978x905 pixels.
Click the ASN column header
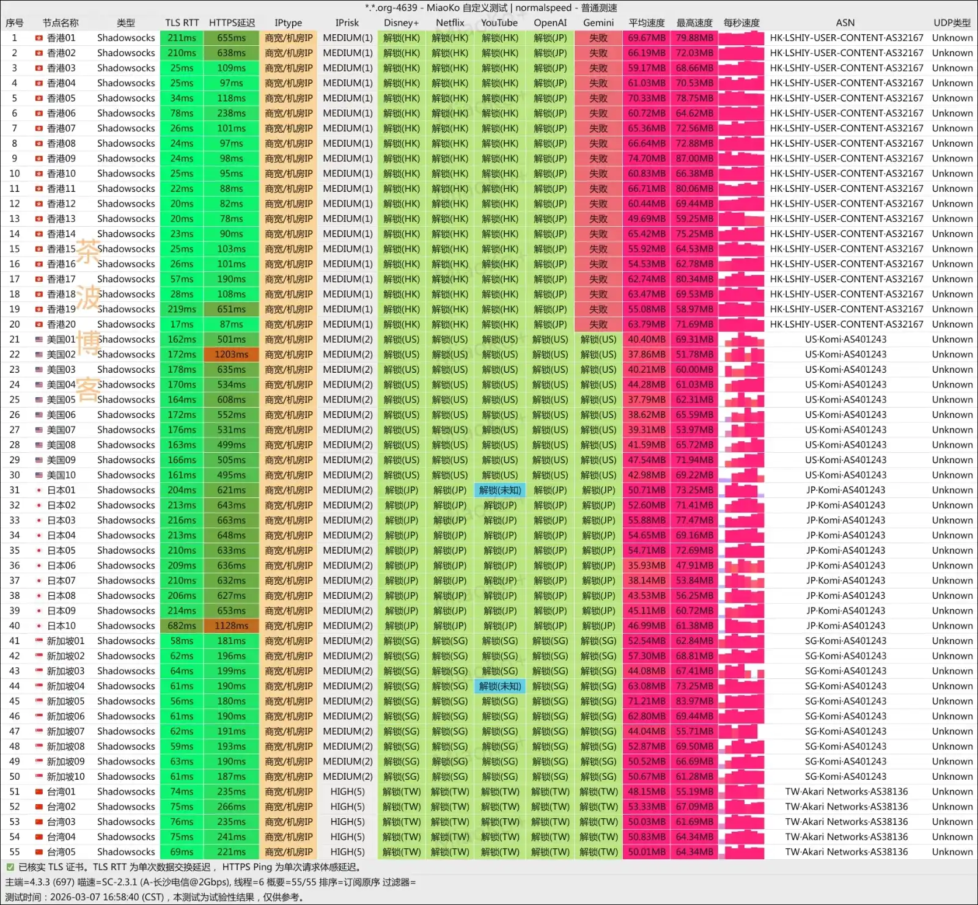click(x=845, y=23)
